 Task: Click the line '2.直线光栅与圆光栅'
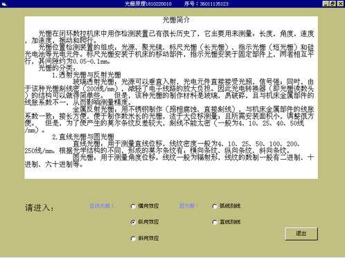click(x=83, y=137)
